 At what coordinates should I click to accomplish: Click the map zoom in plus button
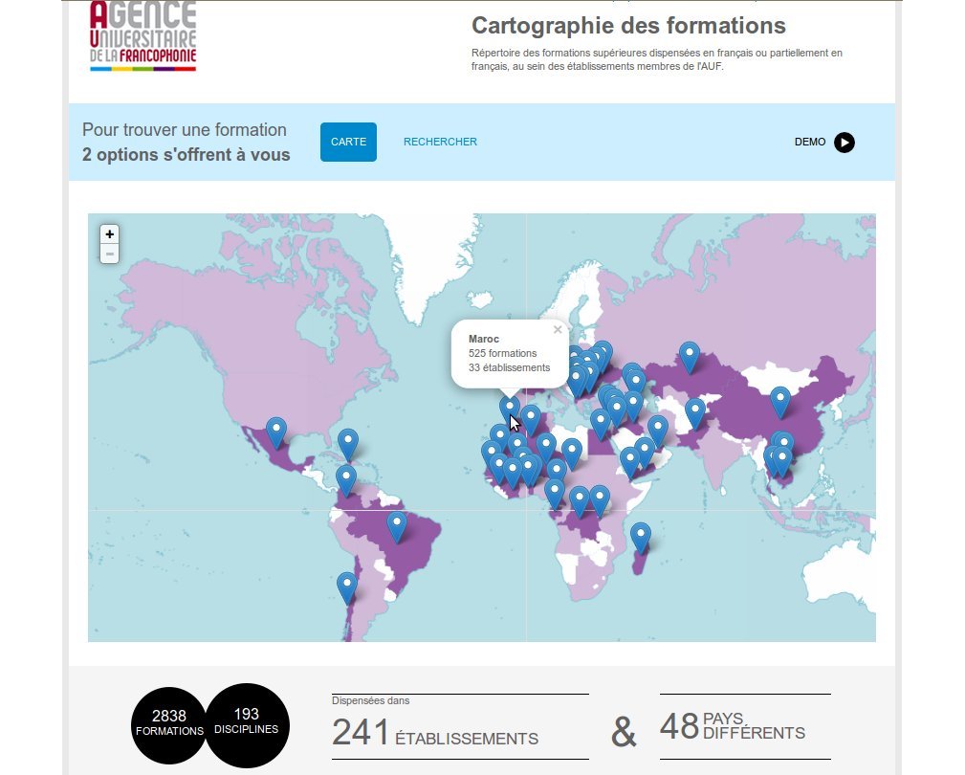(x=110, y=234)
